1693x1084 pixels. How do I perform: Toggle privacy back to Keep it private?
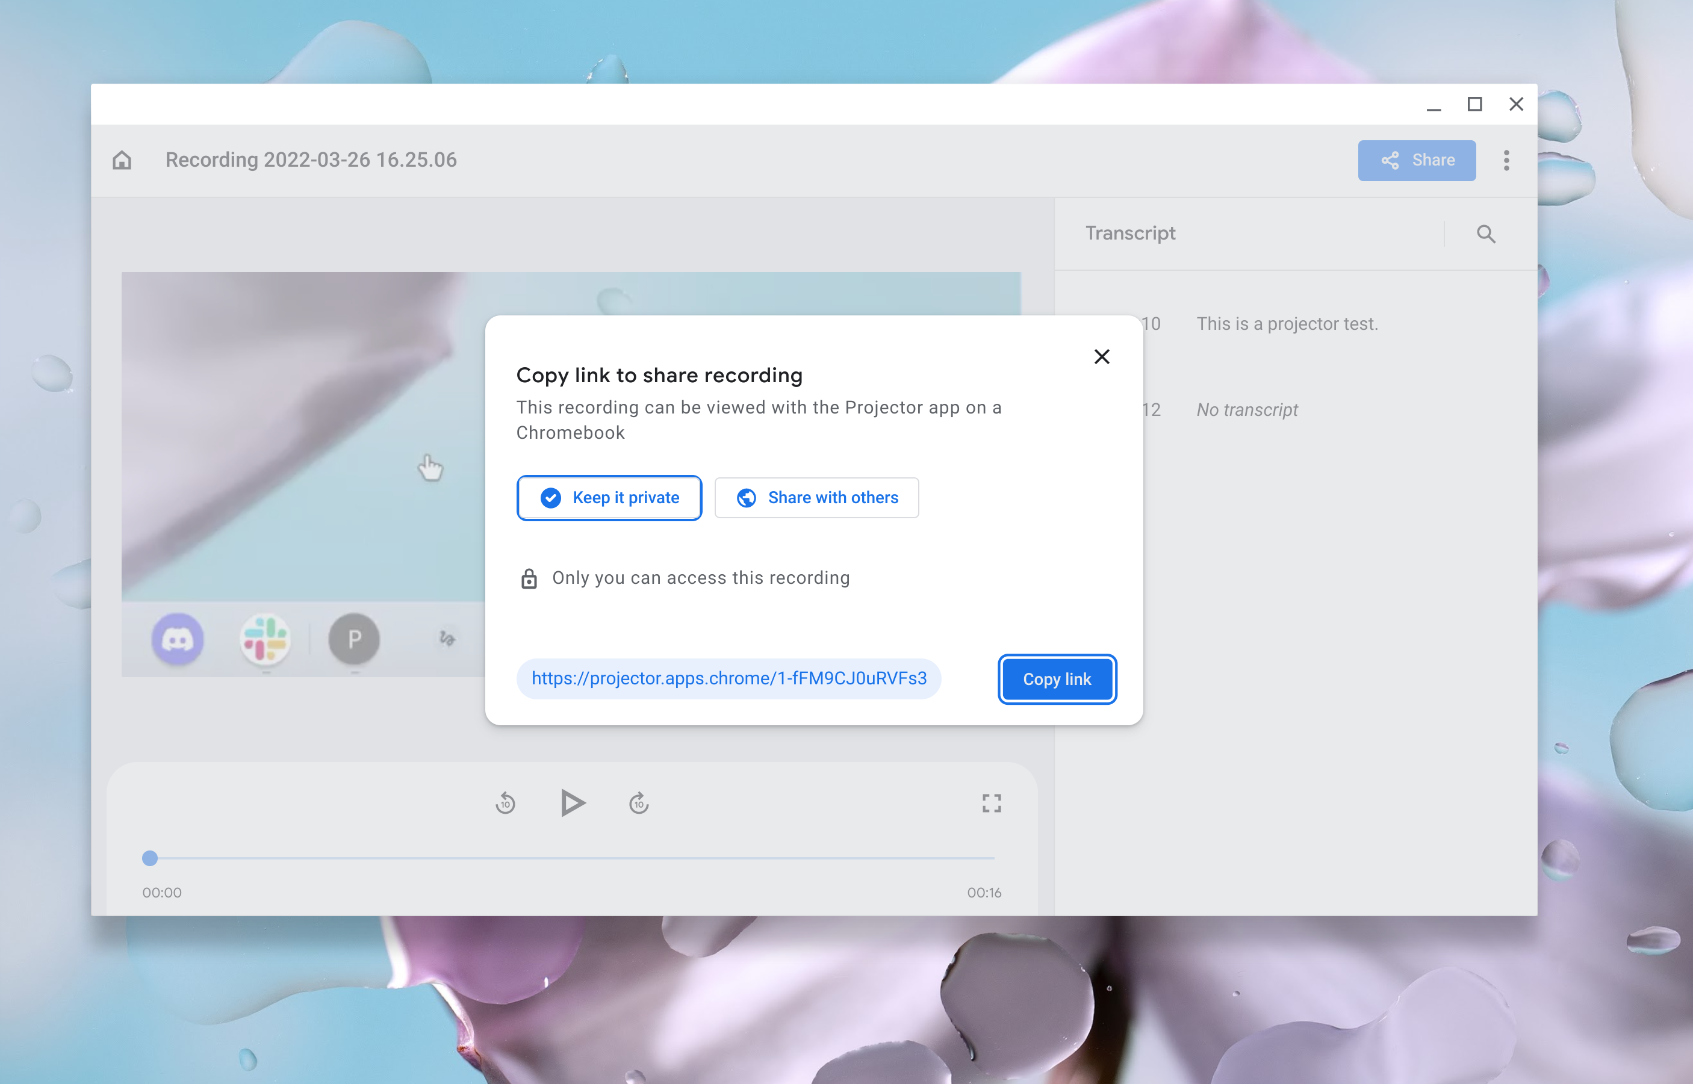609,498
